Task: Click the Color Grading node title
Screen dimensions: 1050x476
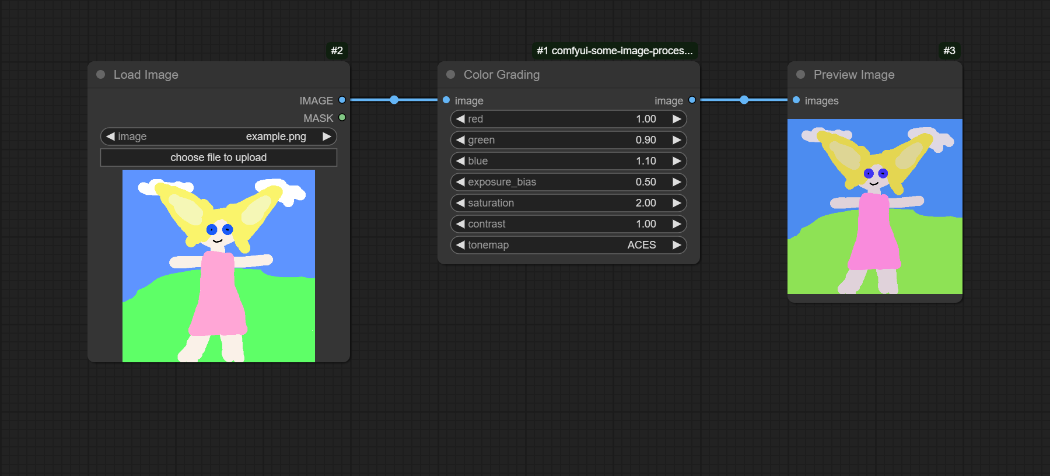Action: [x=502, y=75]
